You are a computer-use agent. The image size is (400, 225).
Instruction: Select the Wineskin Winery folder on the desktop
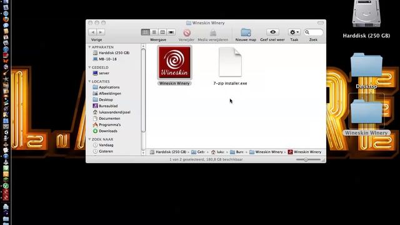[366, 111]
